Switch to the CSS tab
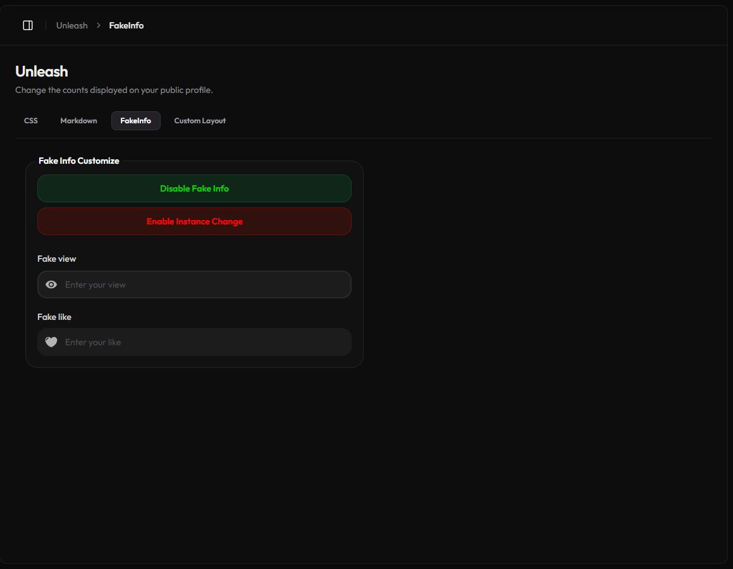 coord(31,121)
